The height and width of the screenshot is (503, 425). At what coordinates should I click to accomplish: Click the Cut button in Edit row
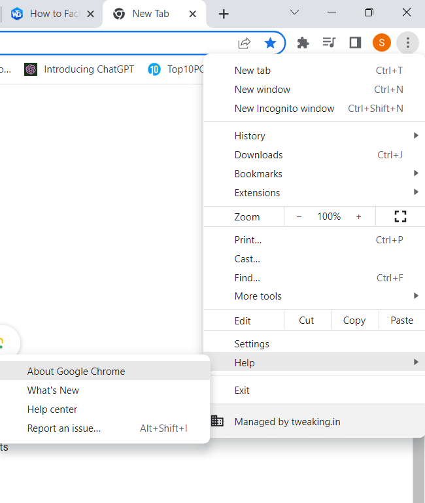pyautogui.click(x=307, y=321)
